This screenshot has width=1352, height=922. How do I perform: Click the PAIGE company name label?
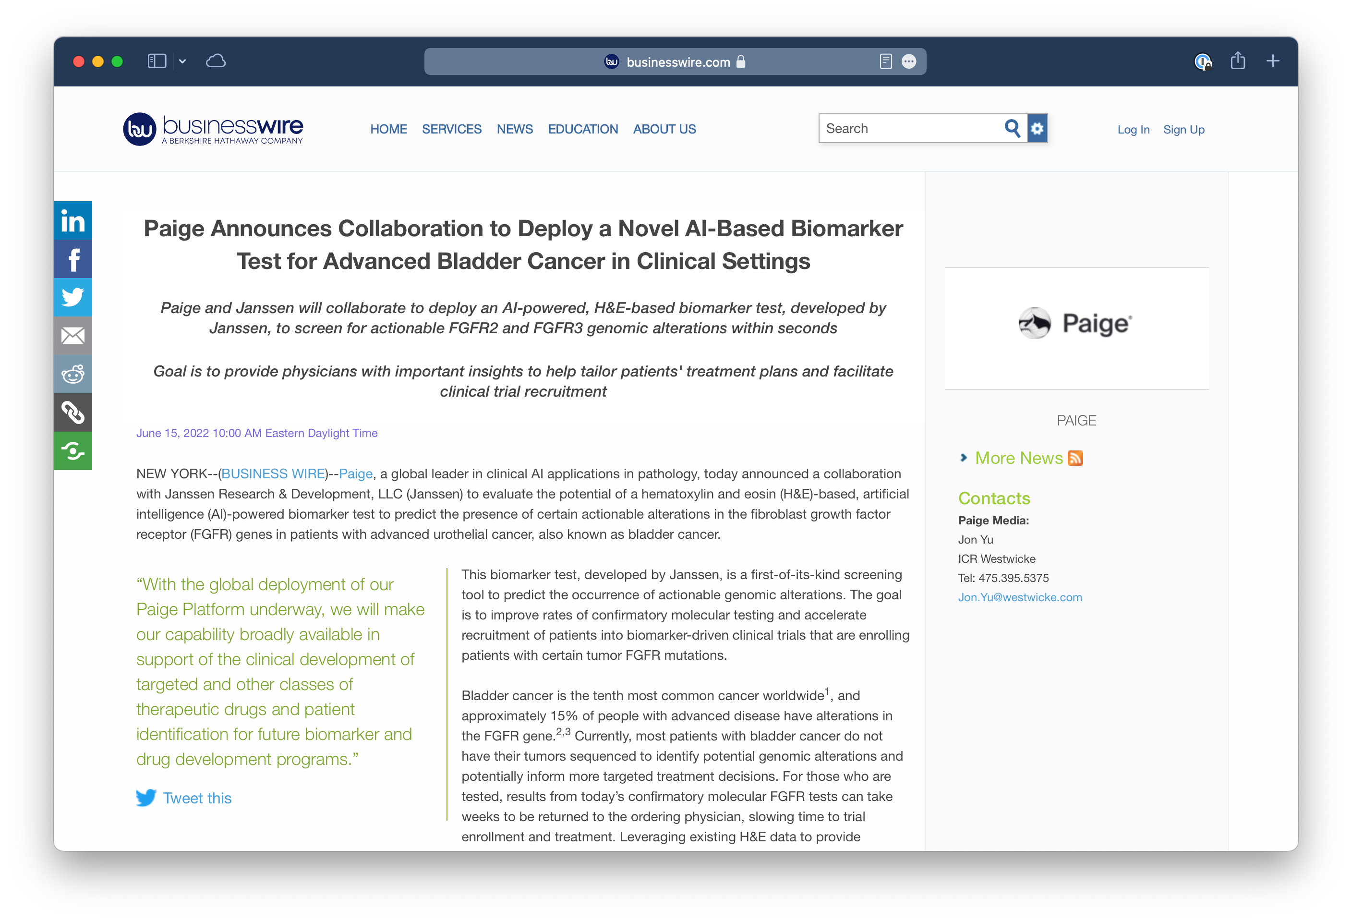pyautogui.click(x=1076, y=421)
